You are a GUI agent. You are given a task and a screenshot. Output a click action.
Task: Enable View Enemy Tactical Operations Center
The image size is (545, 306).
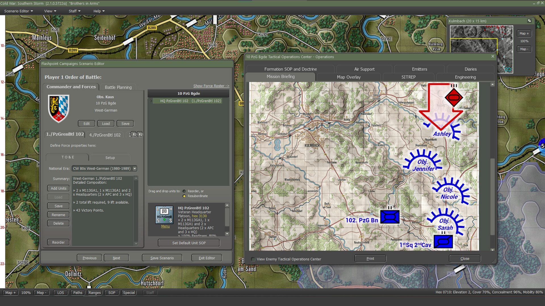(x=253, y=259)
